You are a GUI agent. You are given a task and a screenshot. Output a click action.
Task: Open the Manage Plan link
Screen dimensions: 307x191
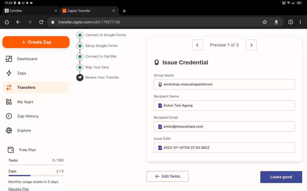pyautogui.click(x=19, y=189)
